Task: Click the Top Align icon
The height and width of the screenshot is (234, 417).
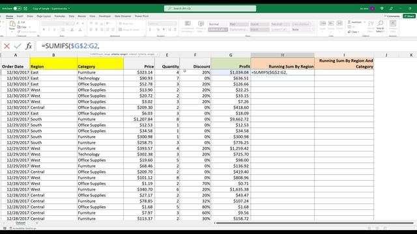Action: (91, 23)
